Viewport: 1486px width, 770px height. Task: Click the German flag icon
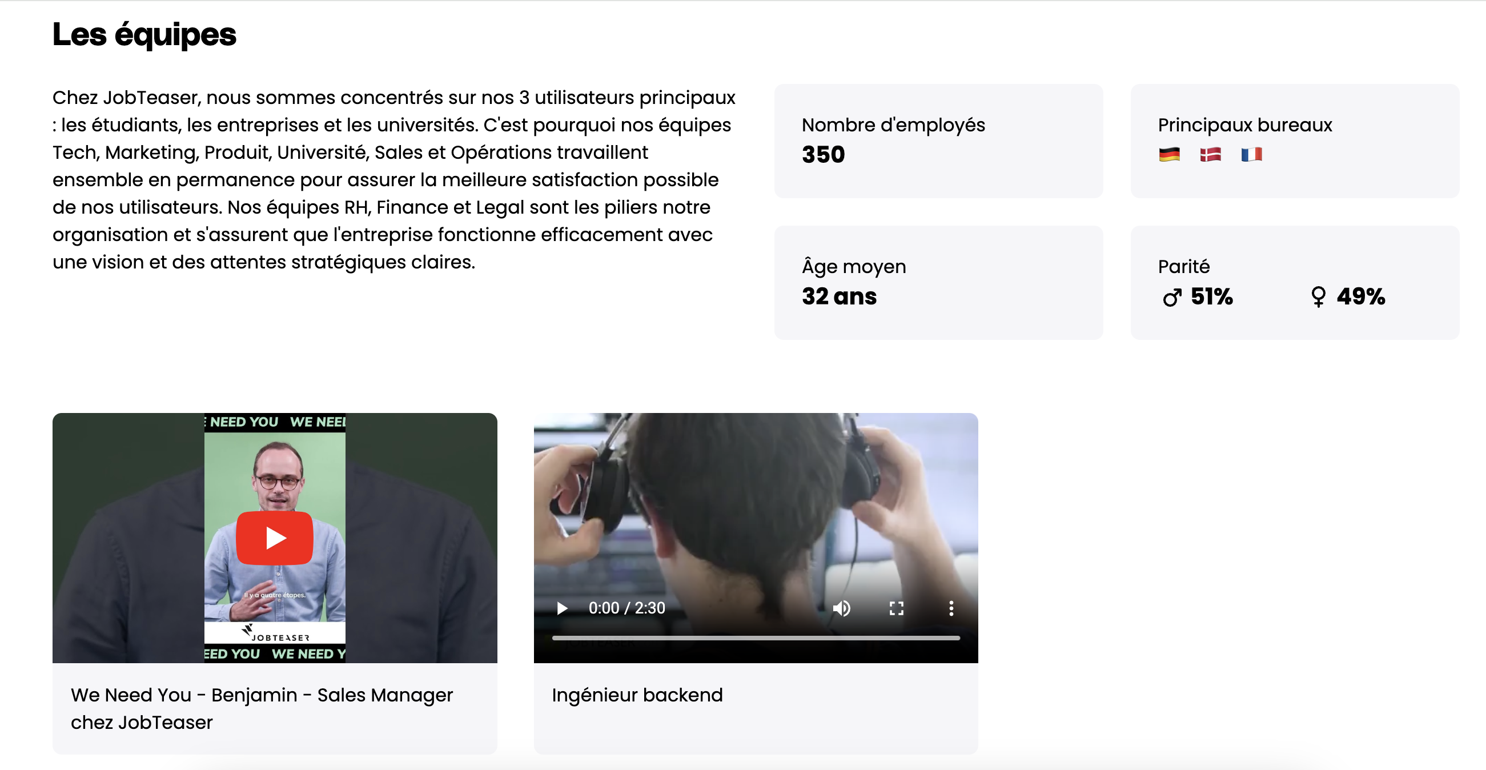click(1168, 155)
